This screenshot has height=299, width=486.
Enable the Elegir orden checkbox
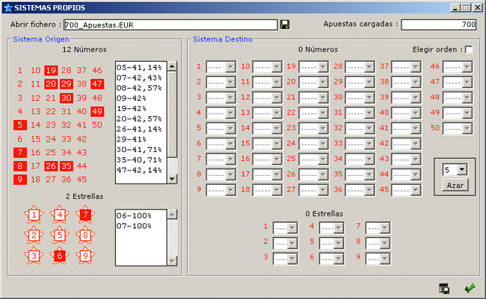click(x=469, y=49)
